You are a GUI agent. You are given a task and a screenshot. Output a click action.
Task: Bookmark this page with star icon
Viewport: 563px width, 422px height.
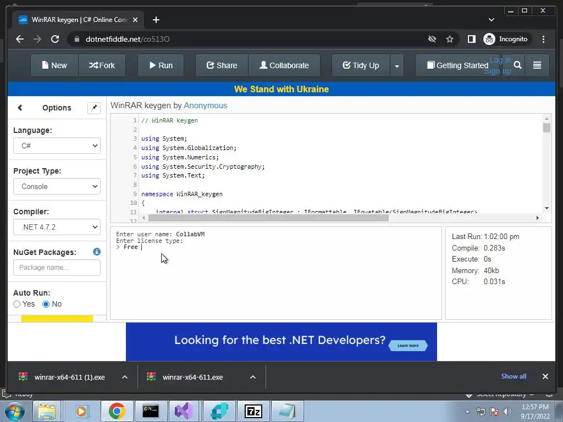pyautogui.click(x=450, y=39)
